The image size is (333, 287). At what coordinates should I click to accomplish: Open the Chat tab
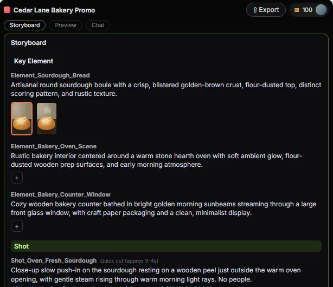[x=98, y=25]
